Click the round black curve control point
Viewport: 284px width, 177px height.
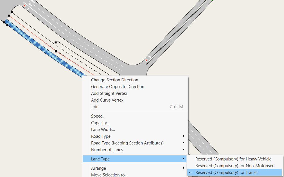click(56, 51)
